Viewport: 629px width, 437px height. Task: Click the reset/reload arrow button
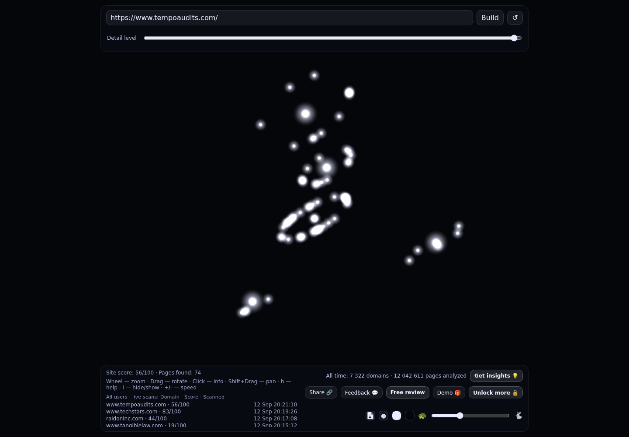coord(515,18)
